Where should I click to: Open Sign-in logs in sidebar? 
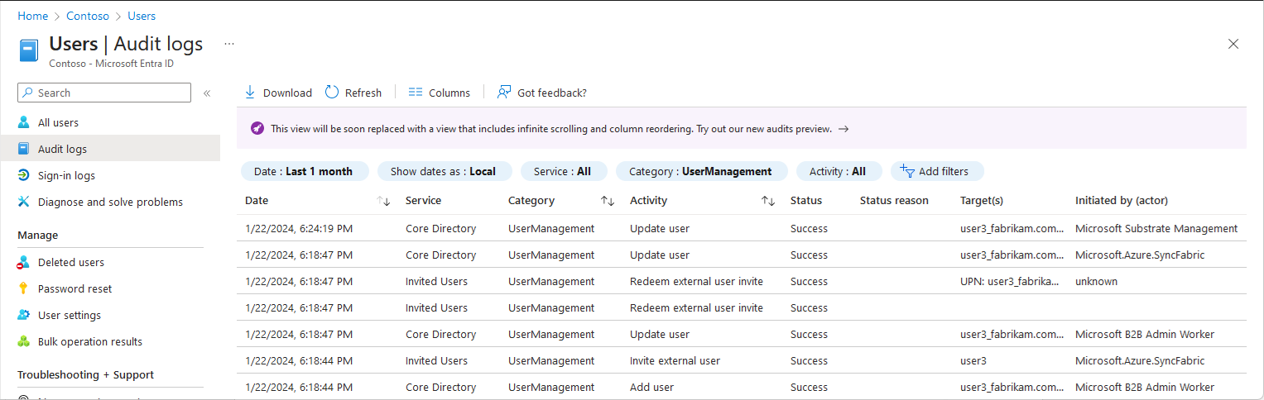(x=66, y=175)
